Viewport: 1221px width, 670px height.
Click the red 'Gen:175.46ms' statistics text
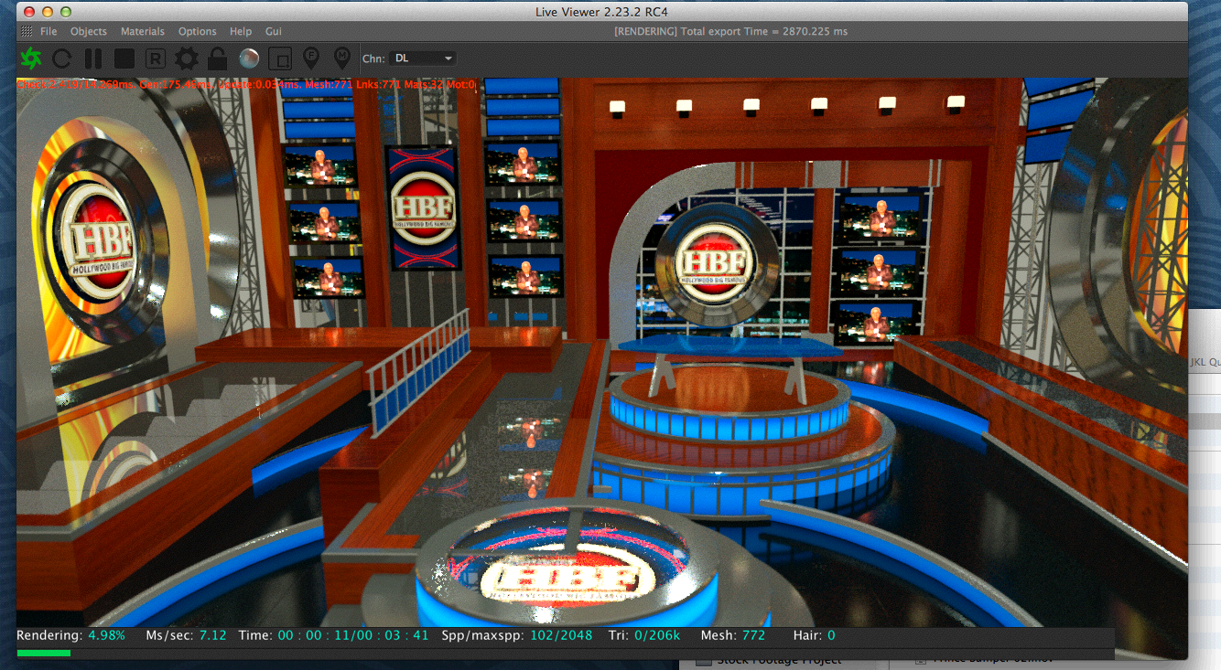coord(176,85)
